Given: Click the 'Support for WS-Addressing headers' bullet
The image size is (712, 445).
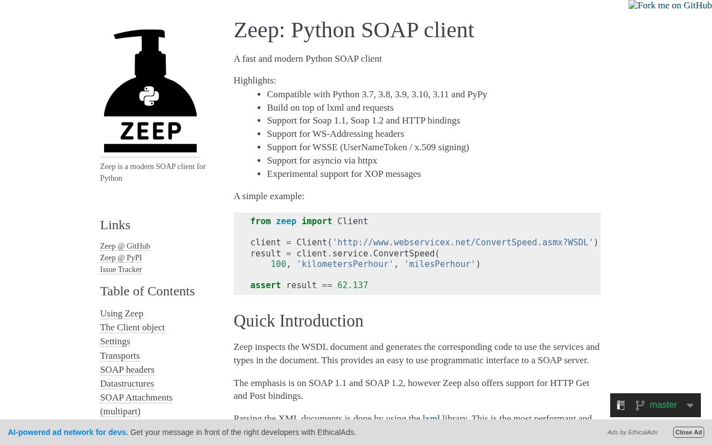Looking at the screenshot, I should (335, 133).
